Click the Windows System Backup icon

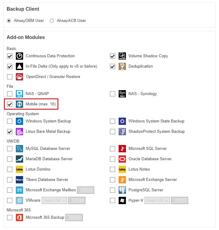[19, 121]
